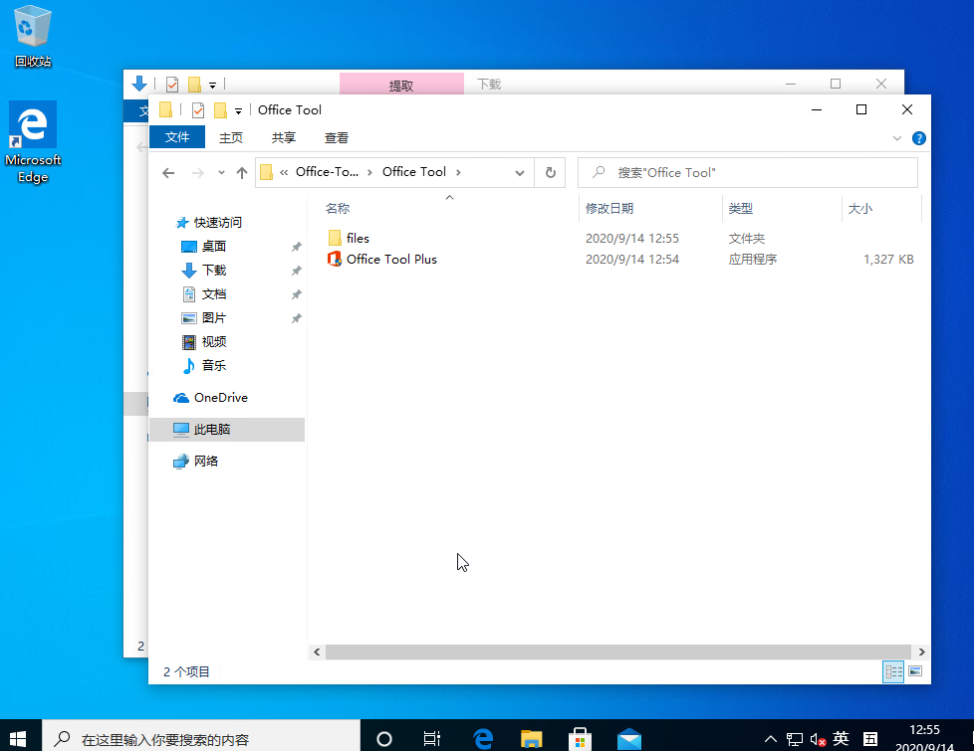This screenshot has width=974, height=751.
Task: Click the pin icon beside 图片
Action: coord(297,318)
